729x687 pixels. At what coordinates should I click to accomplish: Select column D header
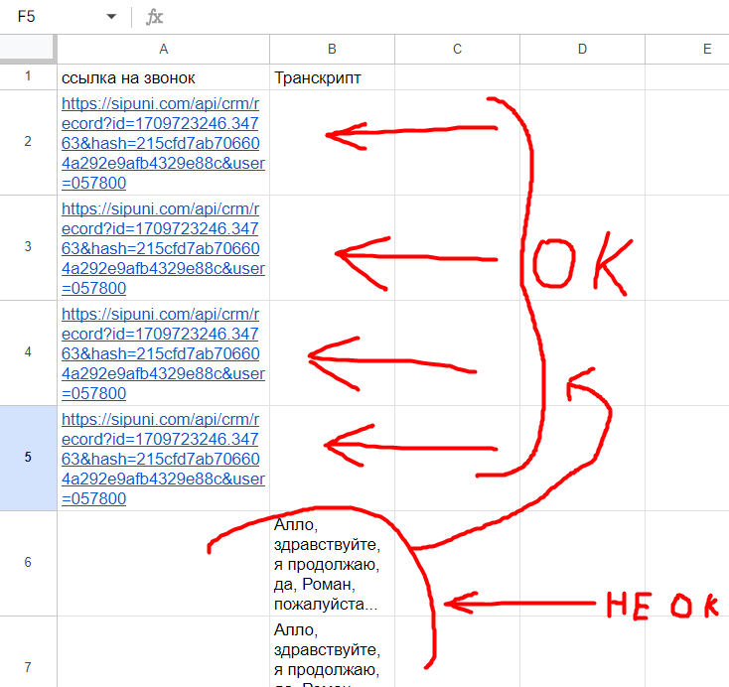[582, 49]
